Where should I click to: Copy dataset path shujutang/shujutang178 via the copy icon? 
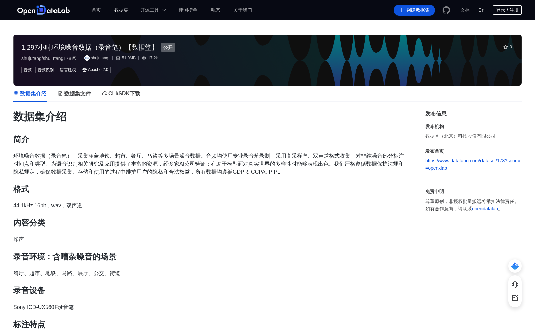pos(74,58)
